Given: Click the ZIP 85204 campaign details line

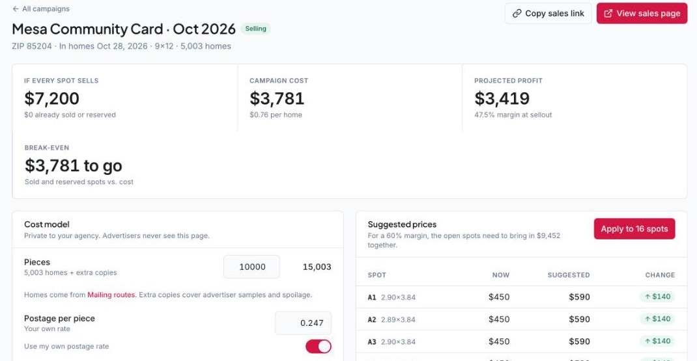Looking at the screenshot, I should coord(121,46).
